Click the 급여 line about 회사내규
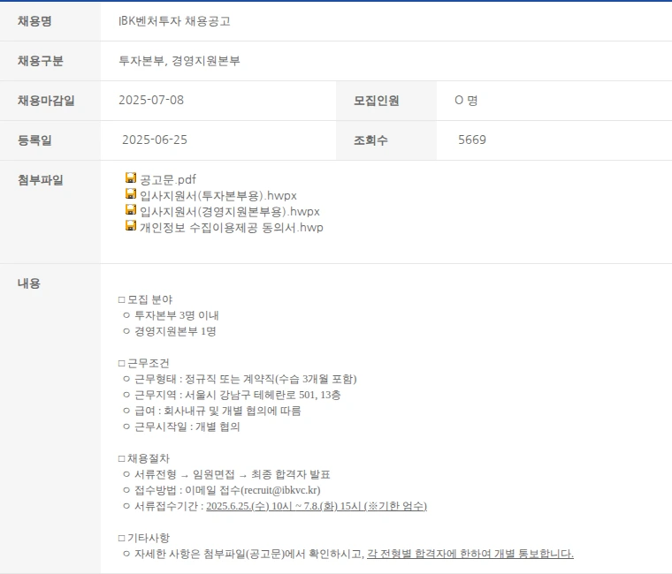Screen dimensions: 672x574 (218, 411)
